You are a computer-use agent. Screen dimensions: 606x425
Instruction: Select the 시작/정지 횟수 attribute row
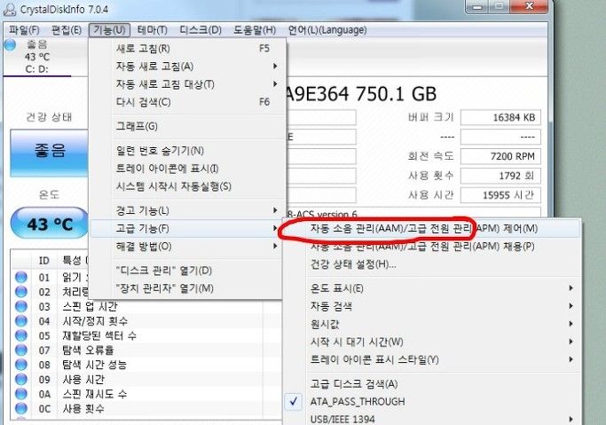pyautogui.click(x=147, y=321)
